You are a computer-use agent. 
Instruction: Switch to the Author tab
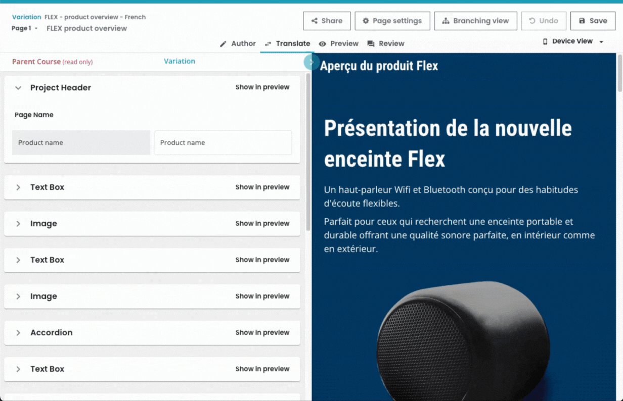pyautogui.click(x=238, y=43)
